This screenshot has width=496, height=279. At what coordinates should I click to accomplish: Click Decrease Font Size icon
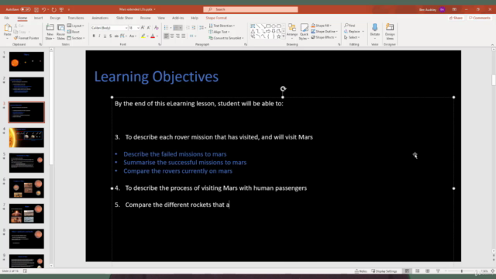click(x=149, y=28)
